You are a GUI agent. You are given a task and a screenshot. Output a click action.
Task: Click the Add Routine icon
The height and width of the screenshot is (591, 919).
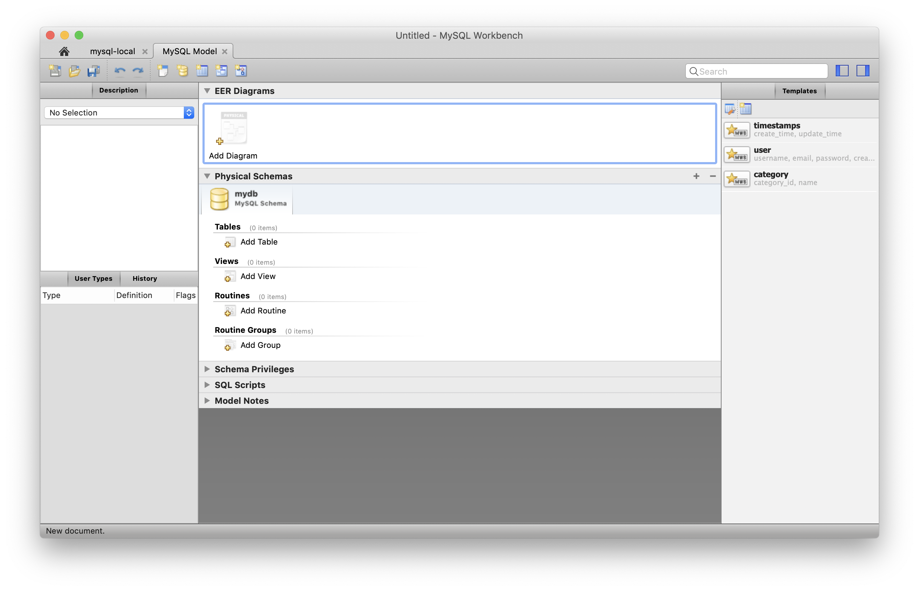pos(229,311)
